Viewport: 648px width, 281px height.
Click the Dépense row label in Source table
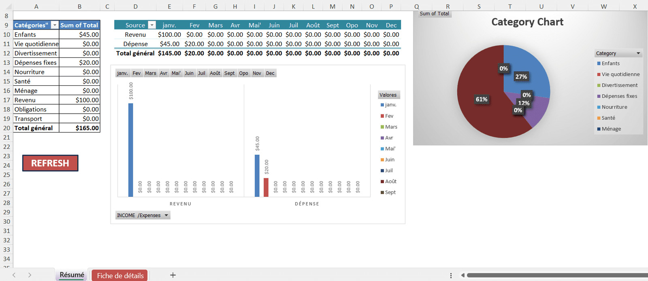[135, 44]
